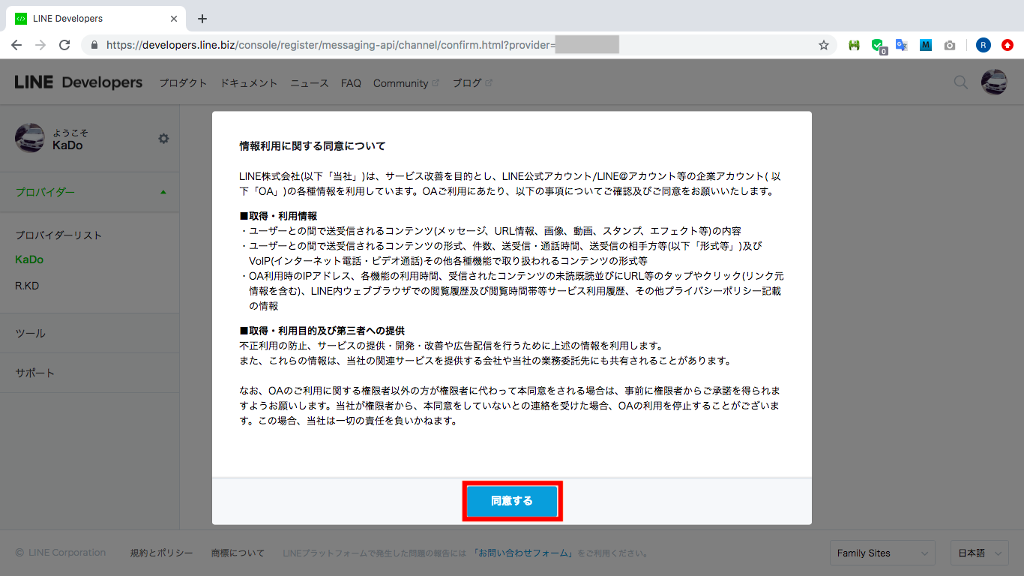Click the ■取得・利用目的及び第三者への提供 heading
Screen dimensions: 1024x576
click(x=322, y=331)
